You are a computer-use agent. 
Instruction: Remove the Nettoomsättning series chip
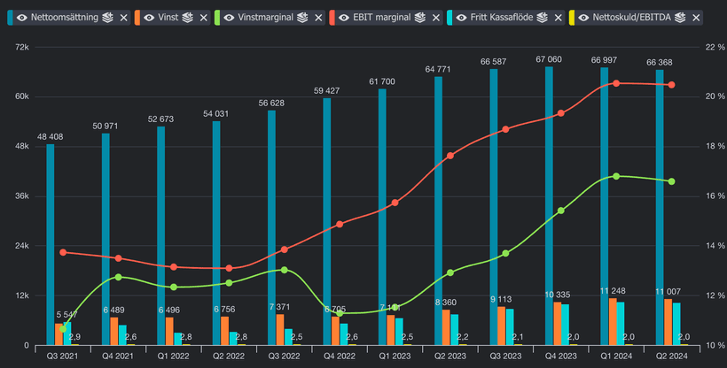coord(123,18)
